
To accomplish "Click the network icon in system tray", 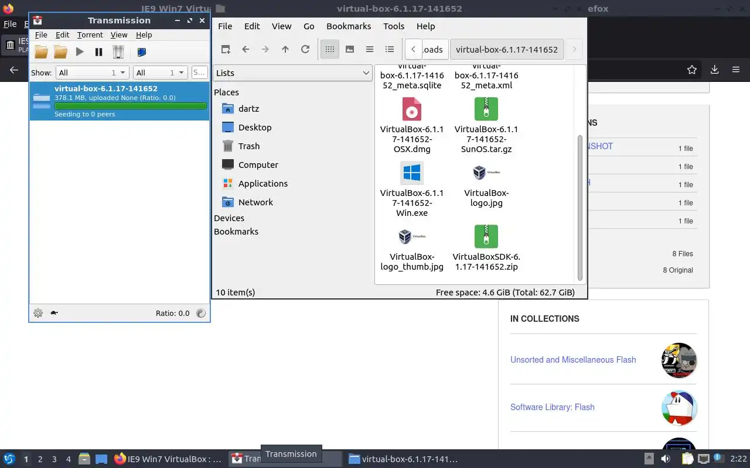I will (704, 459).
